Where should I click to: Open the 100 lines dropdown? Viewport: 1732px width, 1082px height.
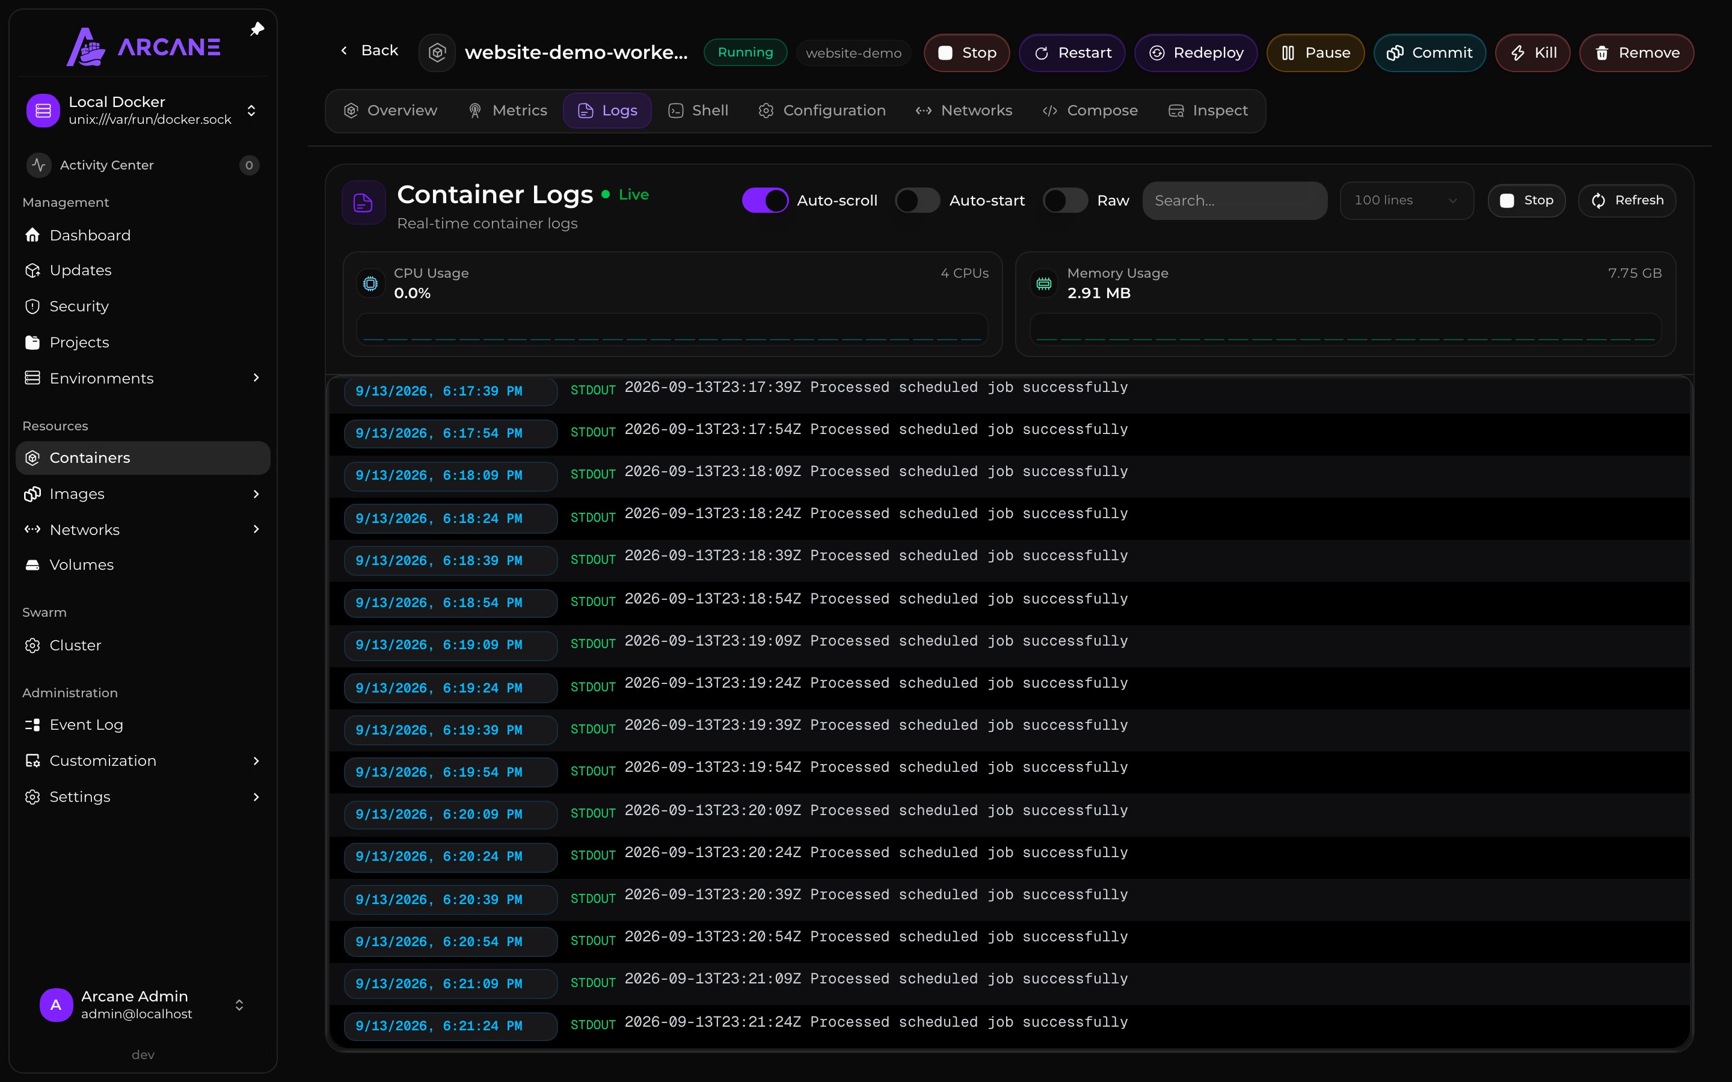(1407, 201)
